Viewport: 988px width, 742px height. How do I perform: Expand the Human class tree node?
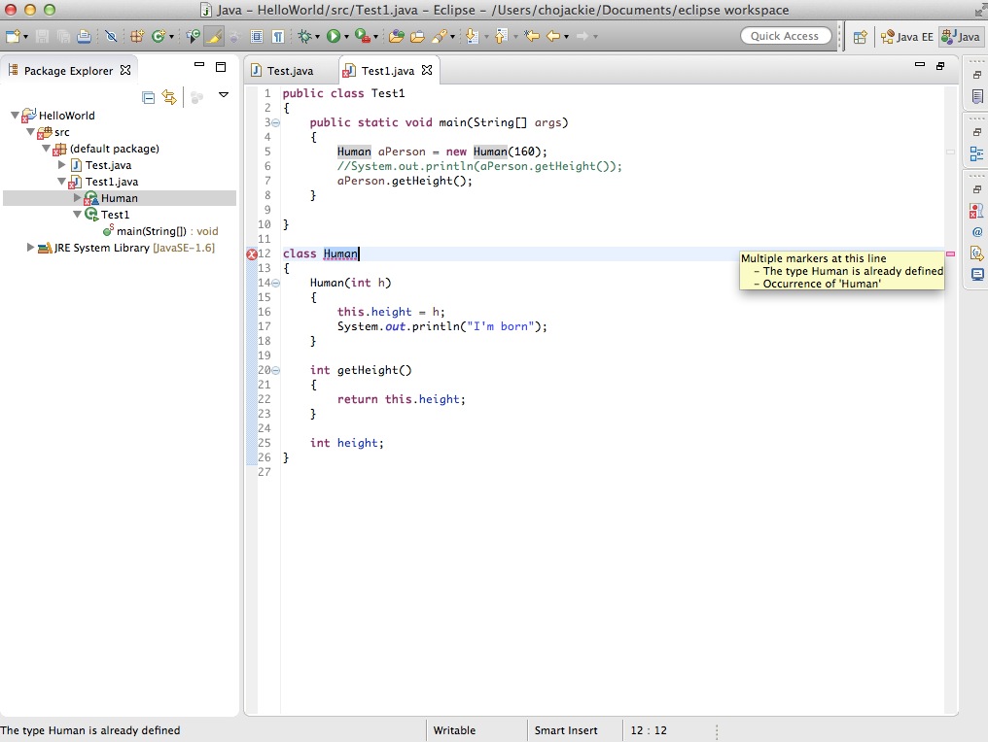pos(78,198)
